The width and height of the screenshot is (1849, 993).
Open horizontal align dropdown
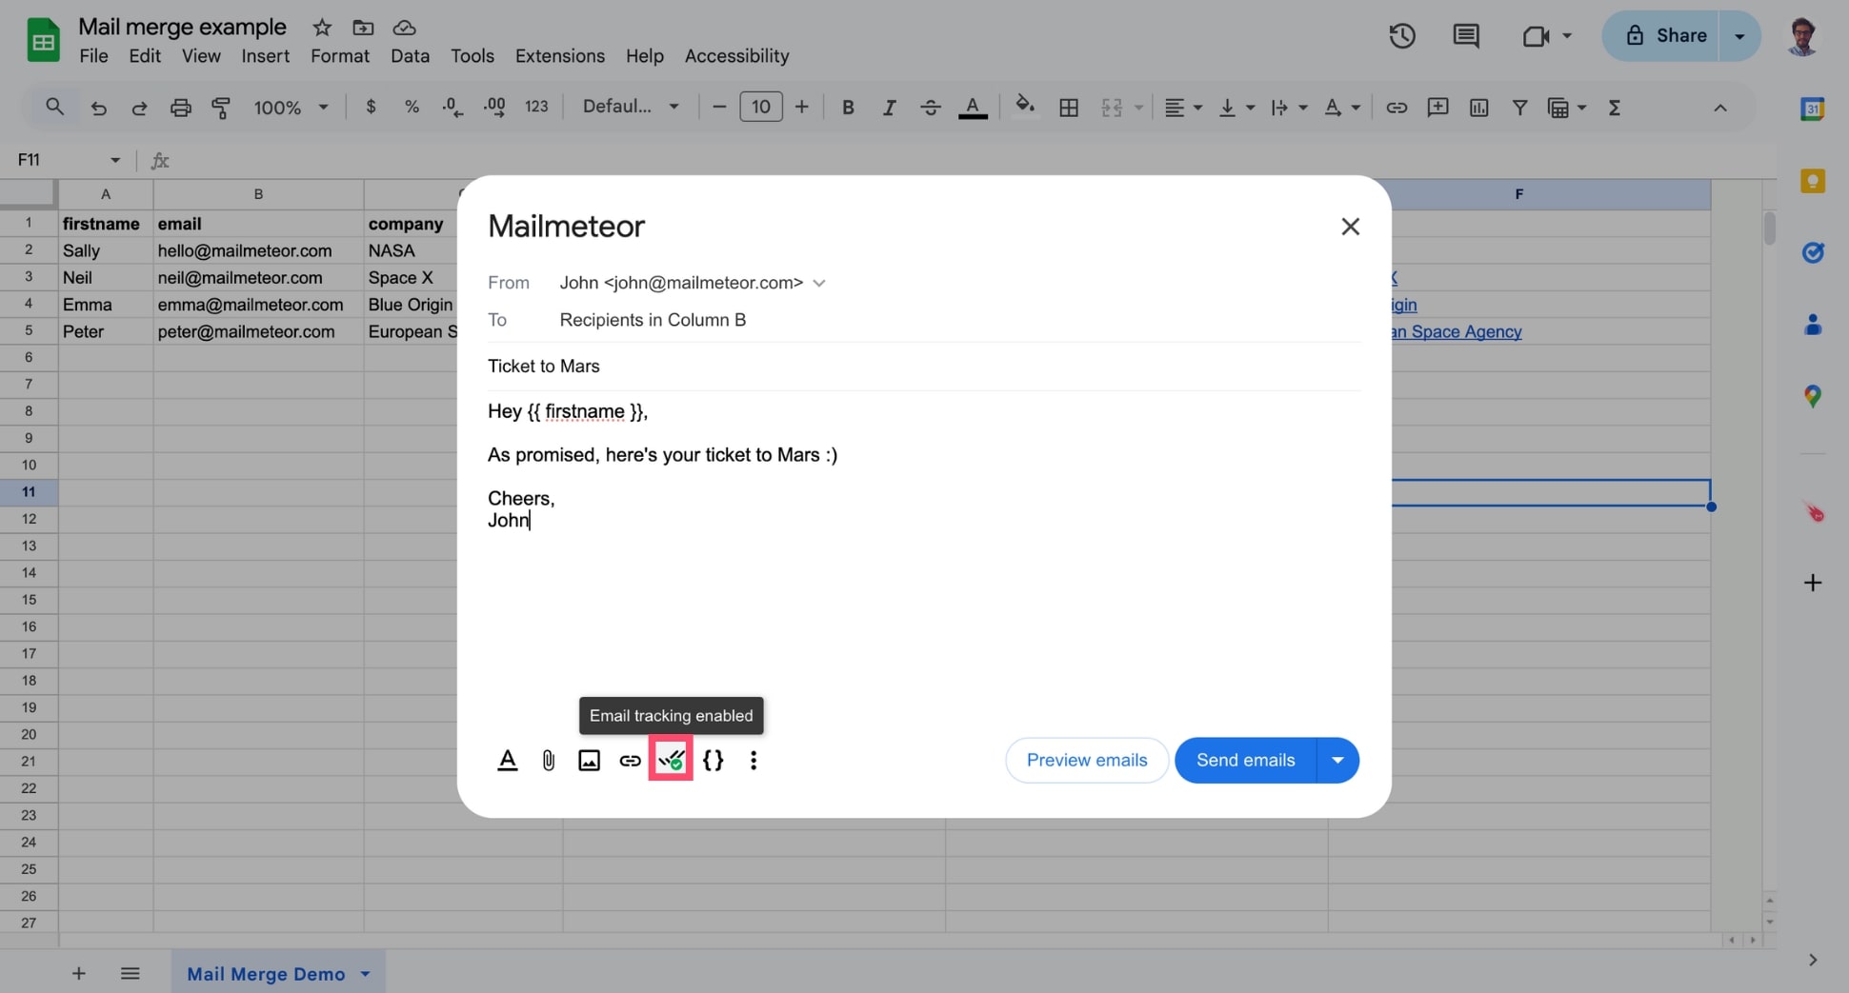tap(1183, 108)
